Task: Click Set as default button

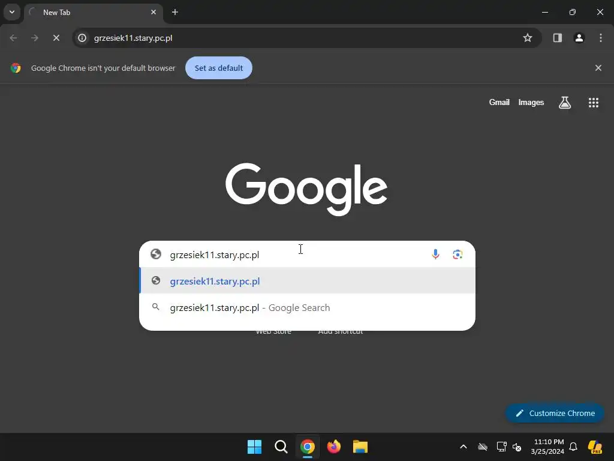Action: (x=219, y=68)
